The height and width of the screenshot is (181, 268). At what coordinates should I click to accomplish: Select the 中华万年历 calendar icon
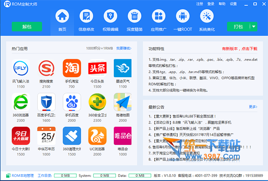(46, 136)
